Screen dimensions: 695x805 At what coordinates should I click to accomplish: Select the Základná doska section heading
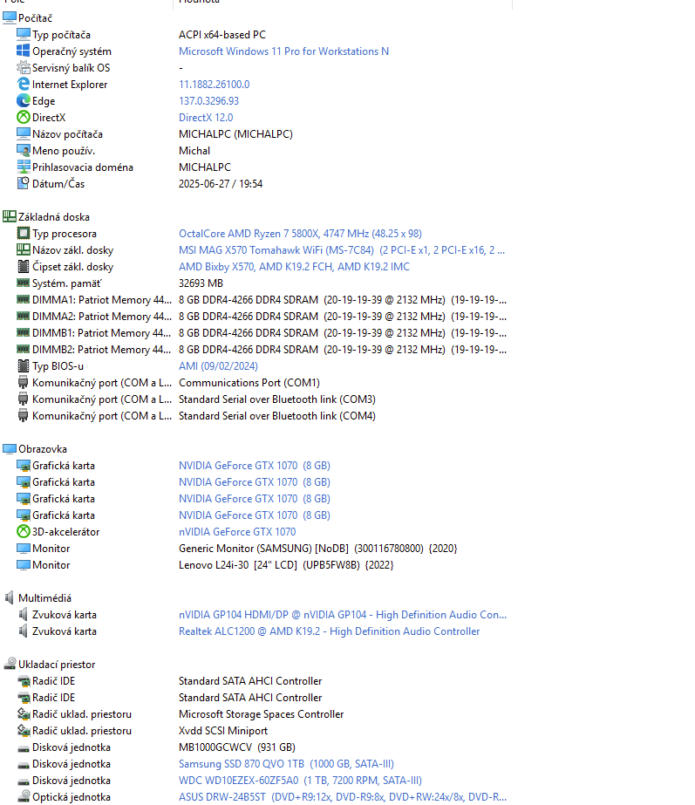(54, 216)
